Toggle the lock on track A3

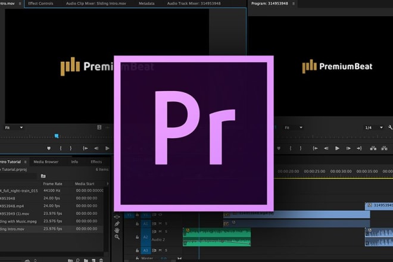point(138,250)
